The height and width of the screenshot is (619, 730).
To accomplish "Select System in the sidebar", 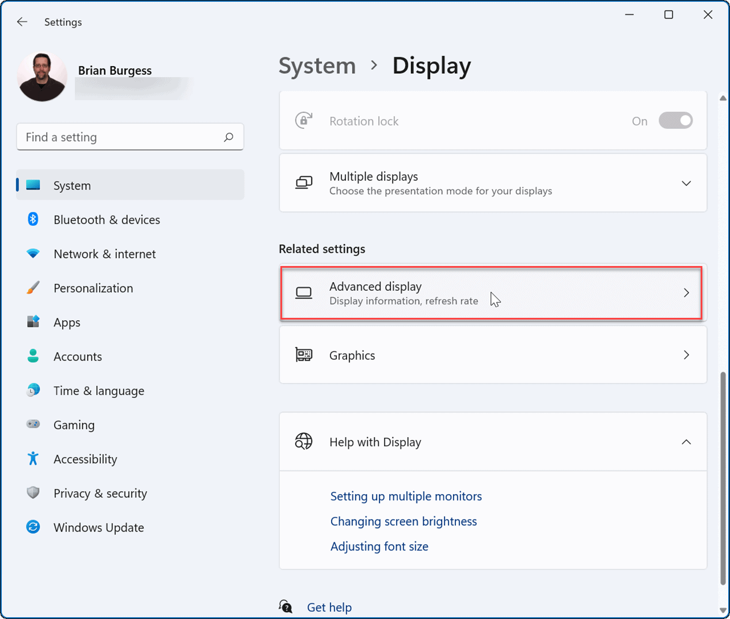I will [130, 185].
